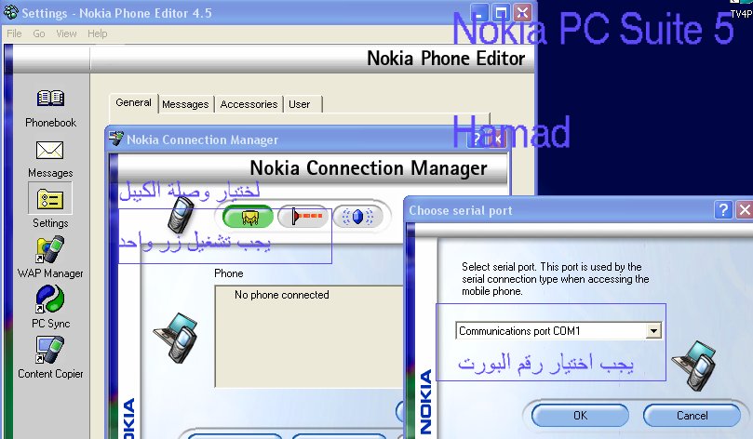The height and width of the screenshot is (439, 753).
Task: Switch to the User tab
Action: 303,104
